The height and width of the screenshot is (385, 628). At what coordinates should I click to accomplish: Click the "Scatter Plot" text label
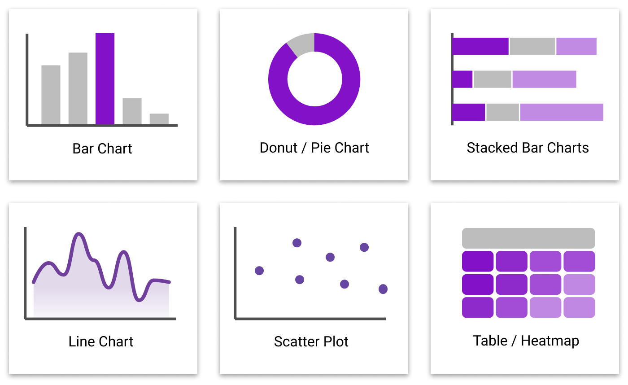pyautogui.click(x=311, y=341)
